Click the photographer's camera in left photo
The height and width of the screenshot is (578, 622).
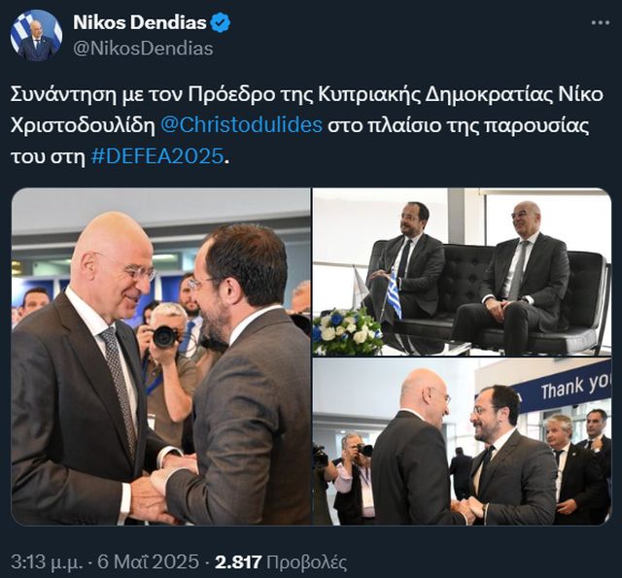[165, 336]
